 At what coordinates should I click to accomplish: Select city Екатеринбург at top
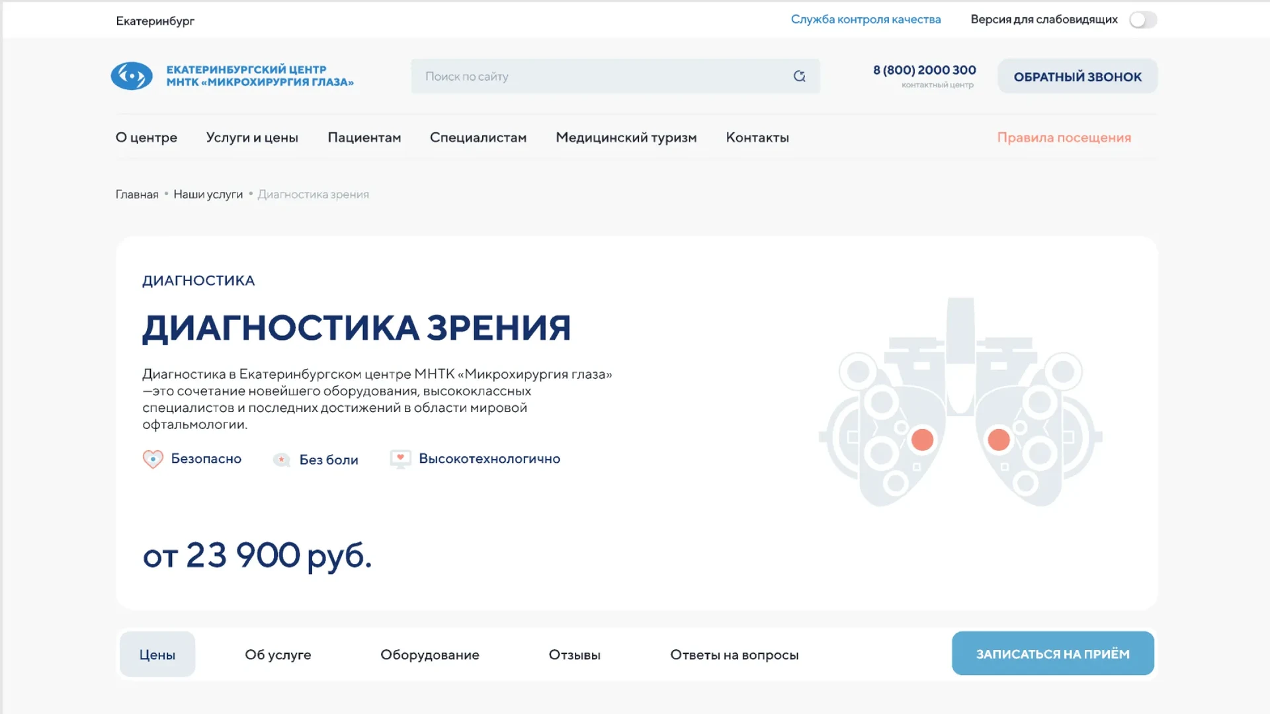tap(155, 21)
